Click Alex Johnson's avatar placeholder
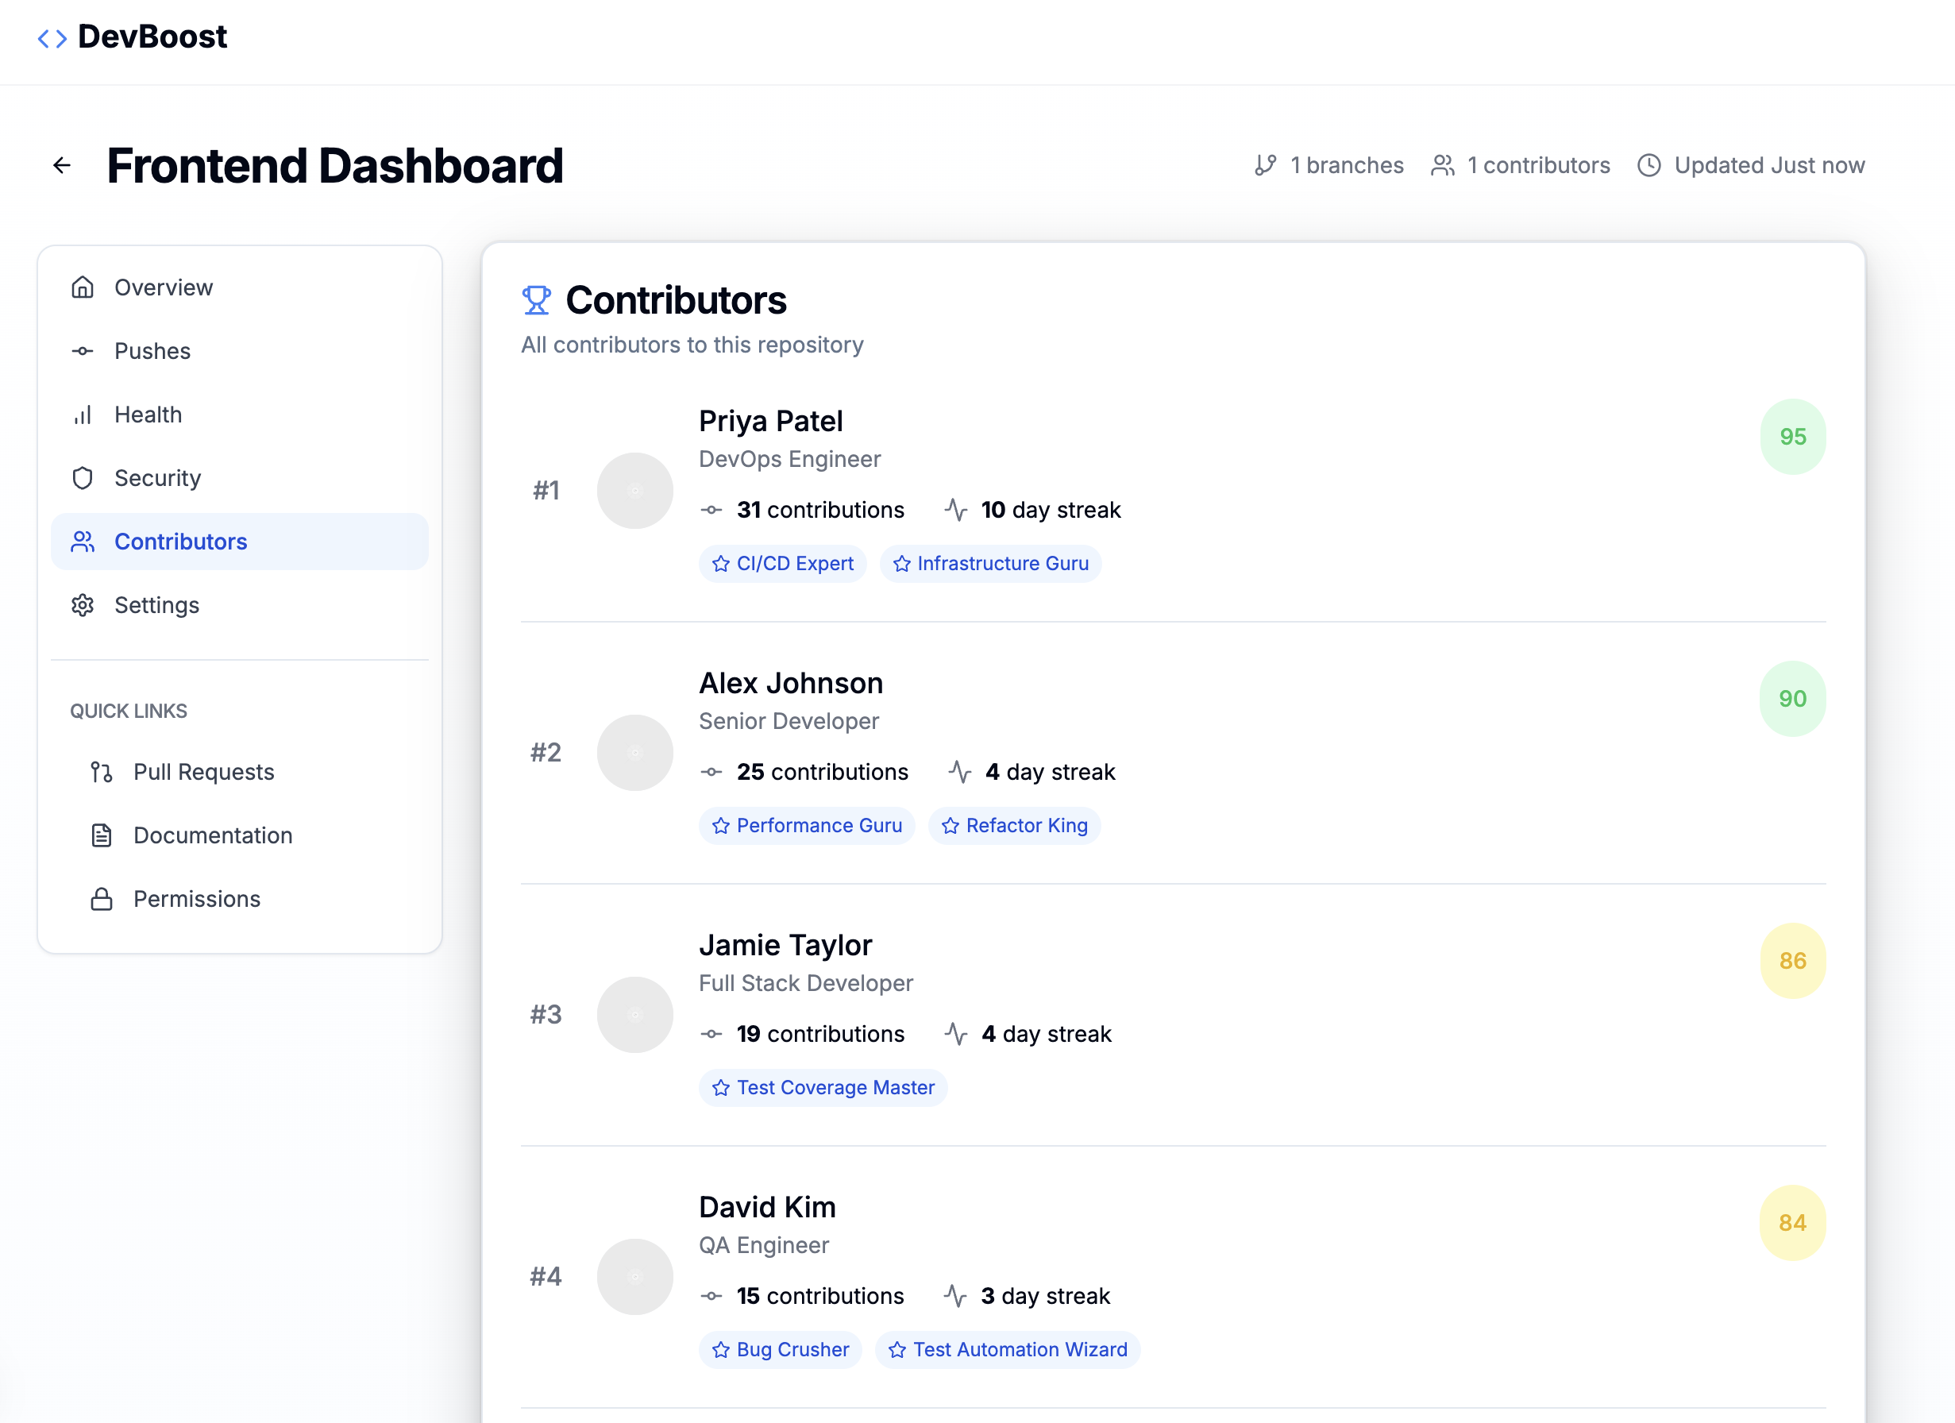The image size is (1955, 1423). point(634,753)
